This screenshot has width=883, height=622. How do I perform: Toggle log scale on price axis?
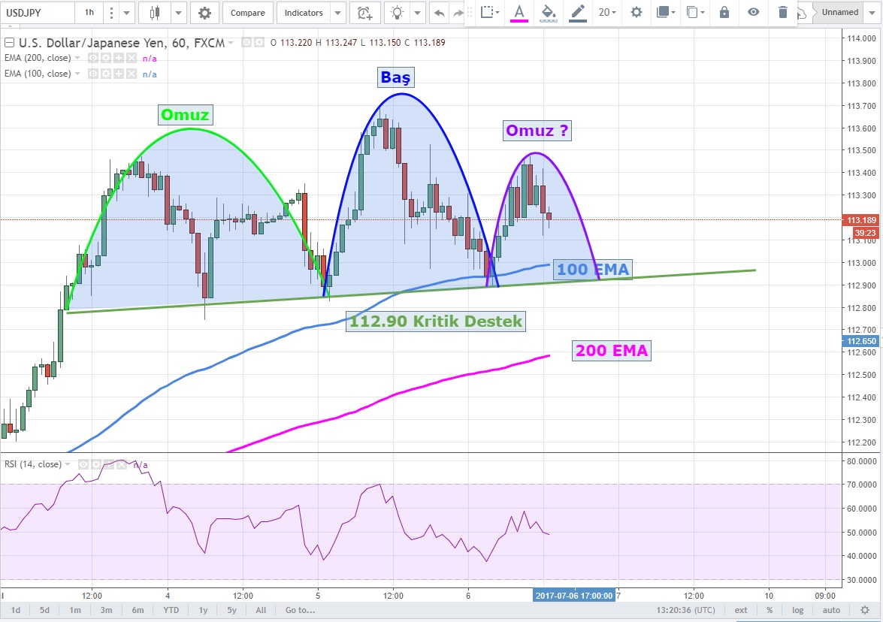[x=797, y=610]
